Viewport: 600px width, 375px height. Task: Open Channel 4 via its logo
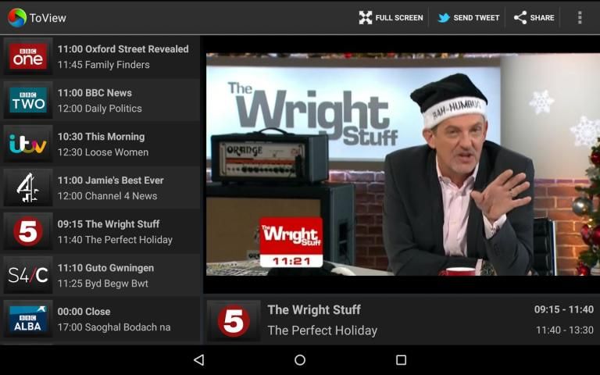28,187
